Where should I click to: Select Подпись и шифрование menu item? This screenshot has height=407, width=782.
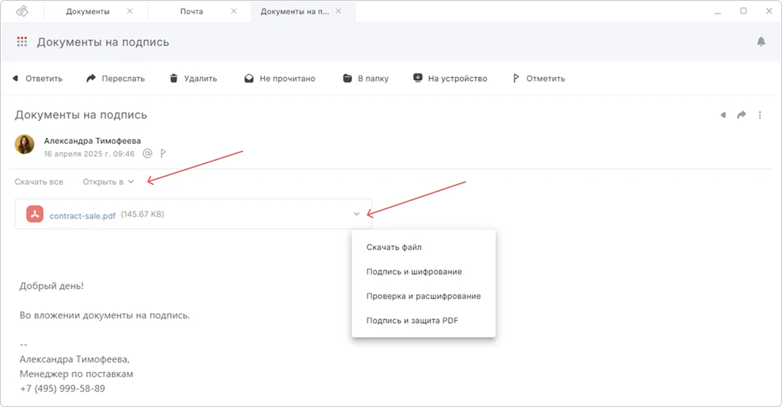pyautogui.click(x=414, y=272)
